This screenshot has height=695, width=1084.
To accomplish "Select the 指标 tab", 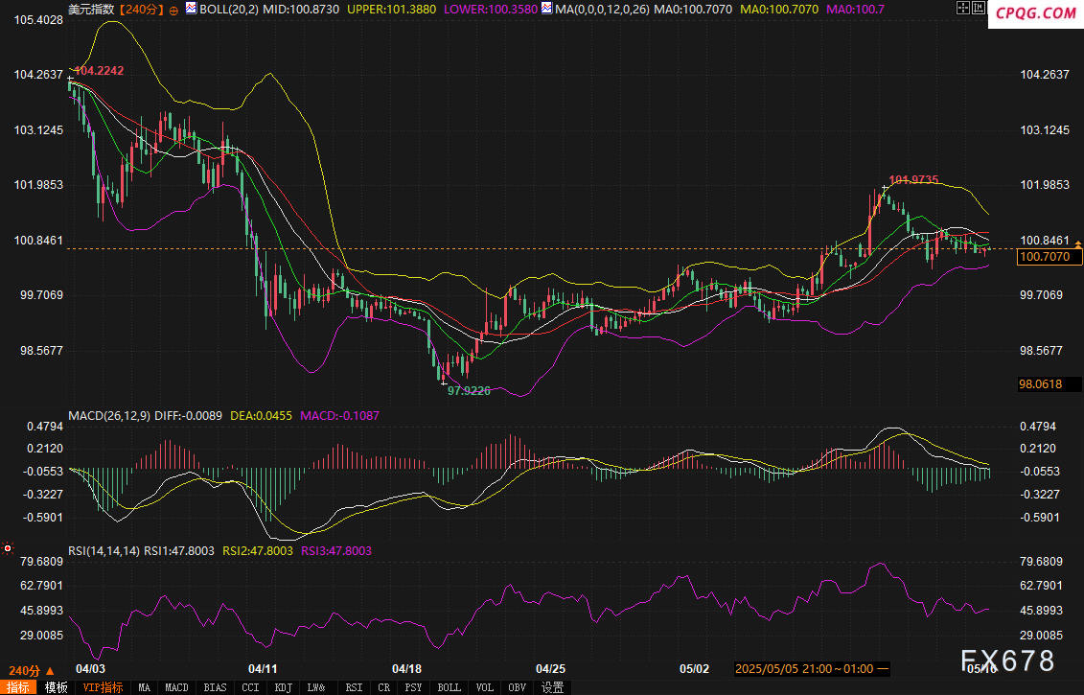I will tap(18, 687).
